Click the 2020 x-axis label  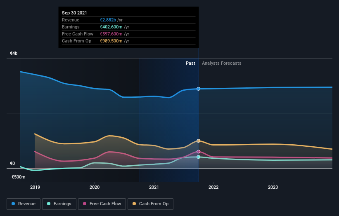click(95, 187)
